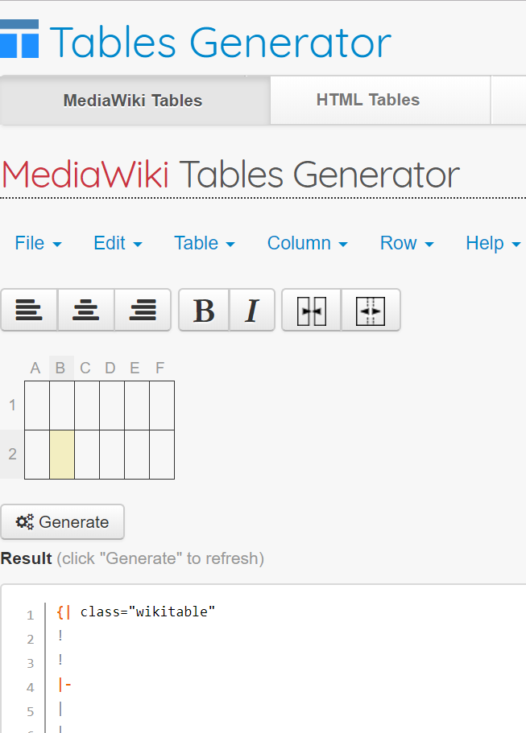Click the align center icon
The width and height of the screenshot is (526, 733).
pyautogui.click(x=86, y=310)
